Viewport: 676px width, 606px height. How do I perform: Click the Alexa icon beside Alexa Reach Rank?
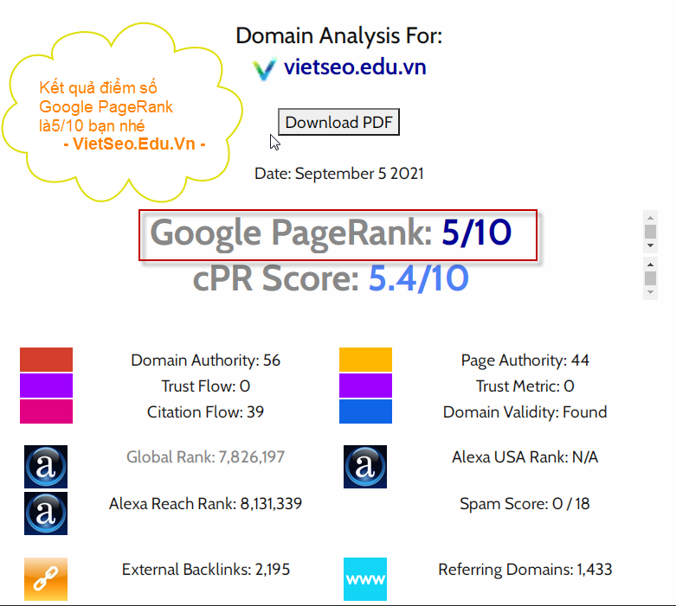point(46,514)
